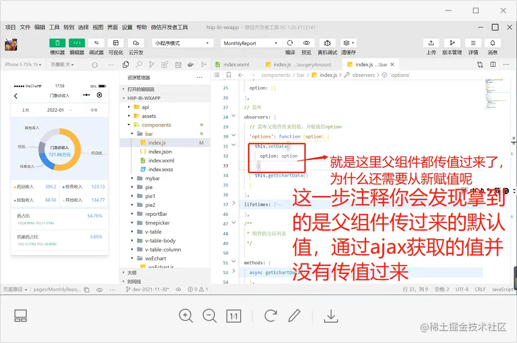Open the mini program mode dropdown
Screen dimensions: 517x343
183,43
